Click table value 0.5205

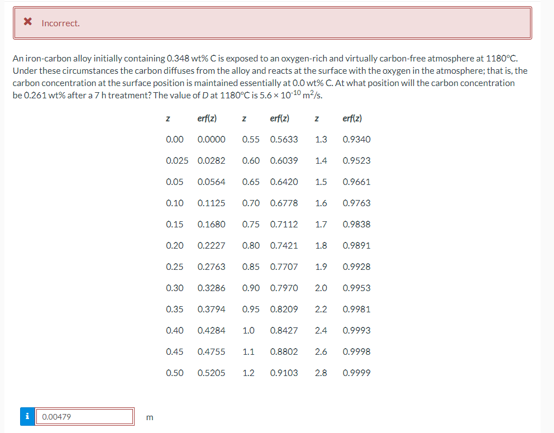point(211,373)
